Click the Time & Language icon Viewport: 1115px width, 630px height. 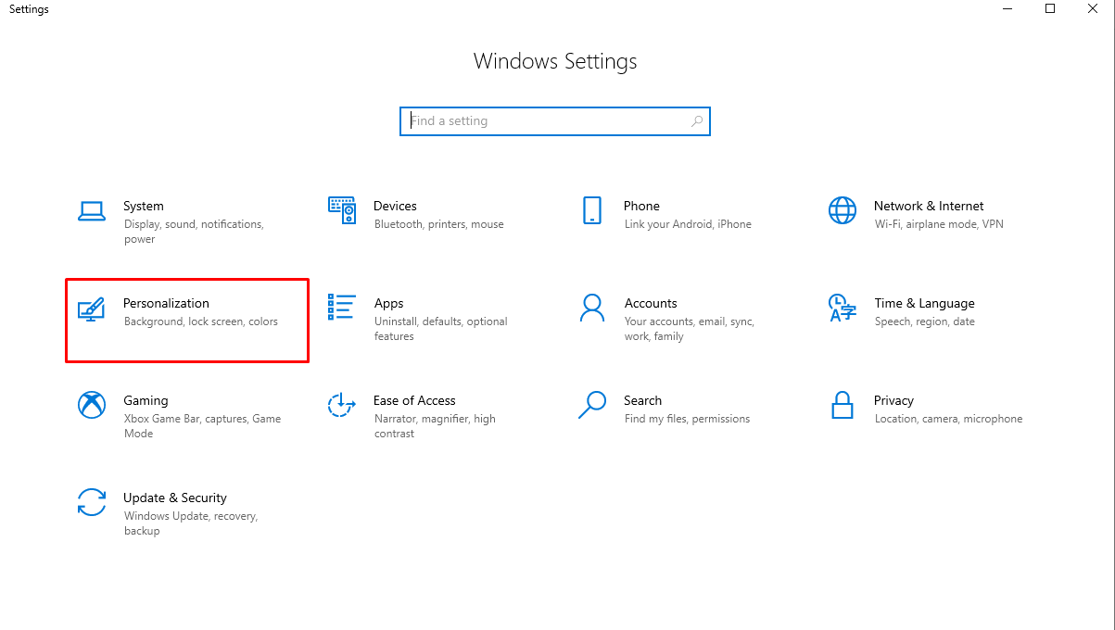(x=843, y=308)
